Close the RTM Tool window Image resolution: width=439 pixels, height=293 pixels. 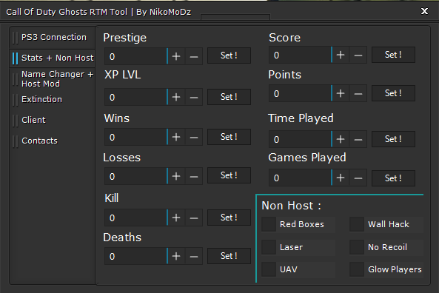click(x=424, y=11)
